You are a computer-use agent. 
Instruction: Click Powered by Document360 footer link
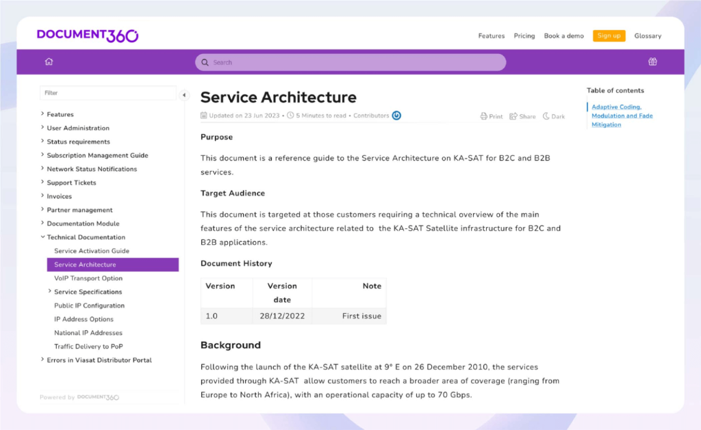coord(79,397)
